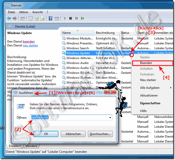Viewport: 175px width, 160px height.
Task: Choose Hilfe in the context menu
Action: pos(153,111)
